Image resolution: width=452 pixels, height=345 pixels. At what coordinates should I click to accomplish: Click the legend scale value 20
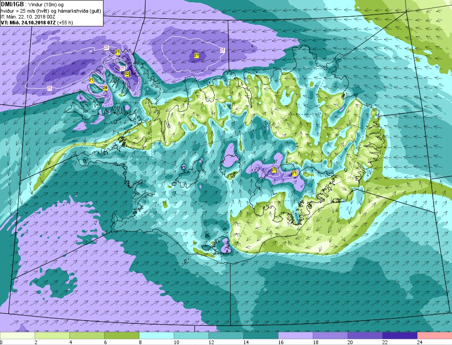350,342
